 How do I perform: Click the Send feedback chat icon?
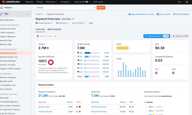pos(174,14)
